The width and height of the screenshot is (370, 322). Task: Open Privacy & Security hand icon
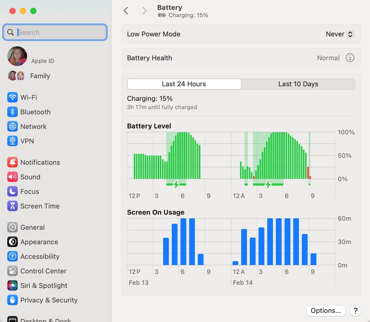(x=12, y=300)
